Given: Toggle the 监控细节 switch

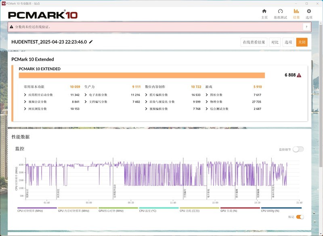Looking at the screenshot, I should (x=298, y=149).
